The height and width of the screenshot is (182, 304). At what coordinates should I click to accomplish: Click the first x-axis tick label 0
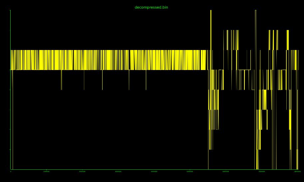pos(11,172)
